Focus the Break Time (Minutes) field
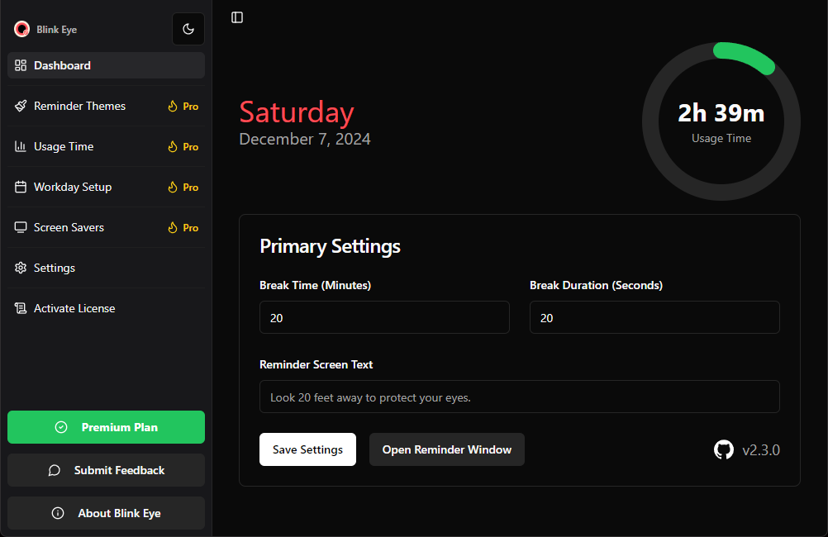Image resolution: width=828 pixels, height=537 pixels. pyautogui.click(x=384, y=317)
